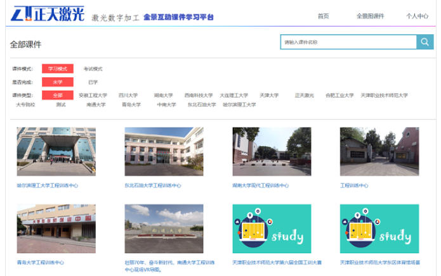Choose 天津职业技术师范大学 course type filter
The width and height of the screenshot is (441, 276).
(x=384, y=96)
